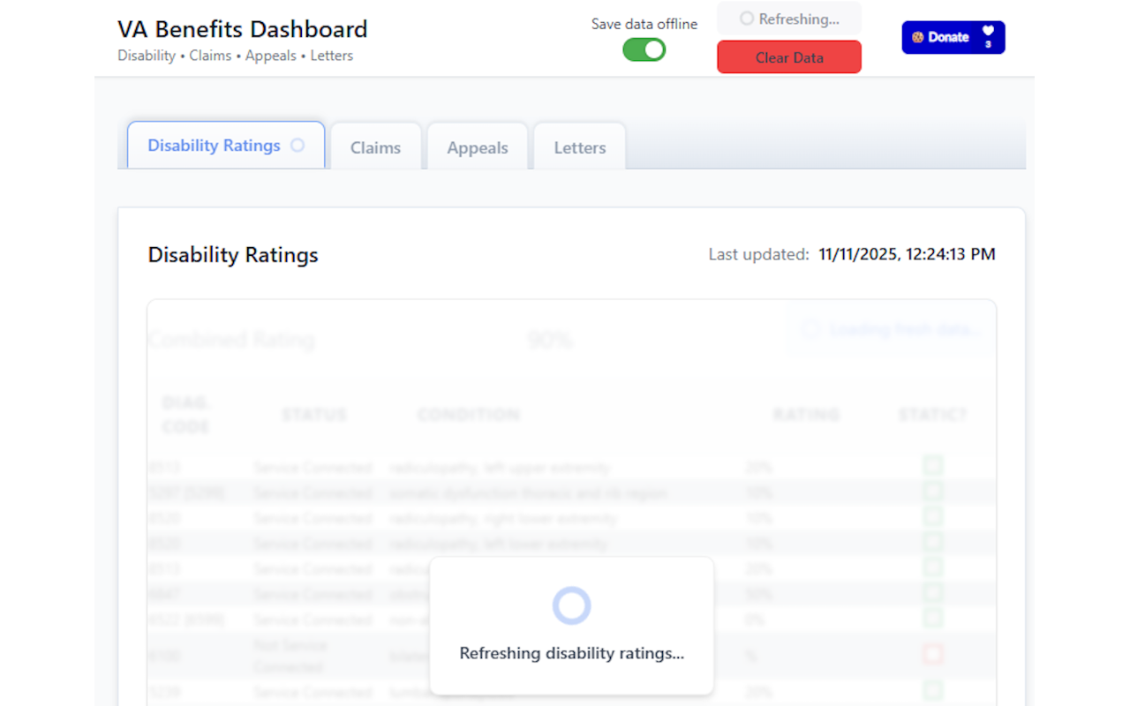Switch to the Claims tab

point(375,147)
